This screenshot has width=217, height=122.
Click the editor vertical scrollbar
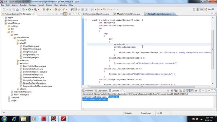213,49
